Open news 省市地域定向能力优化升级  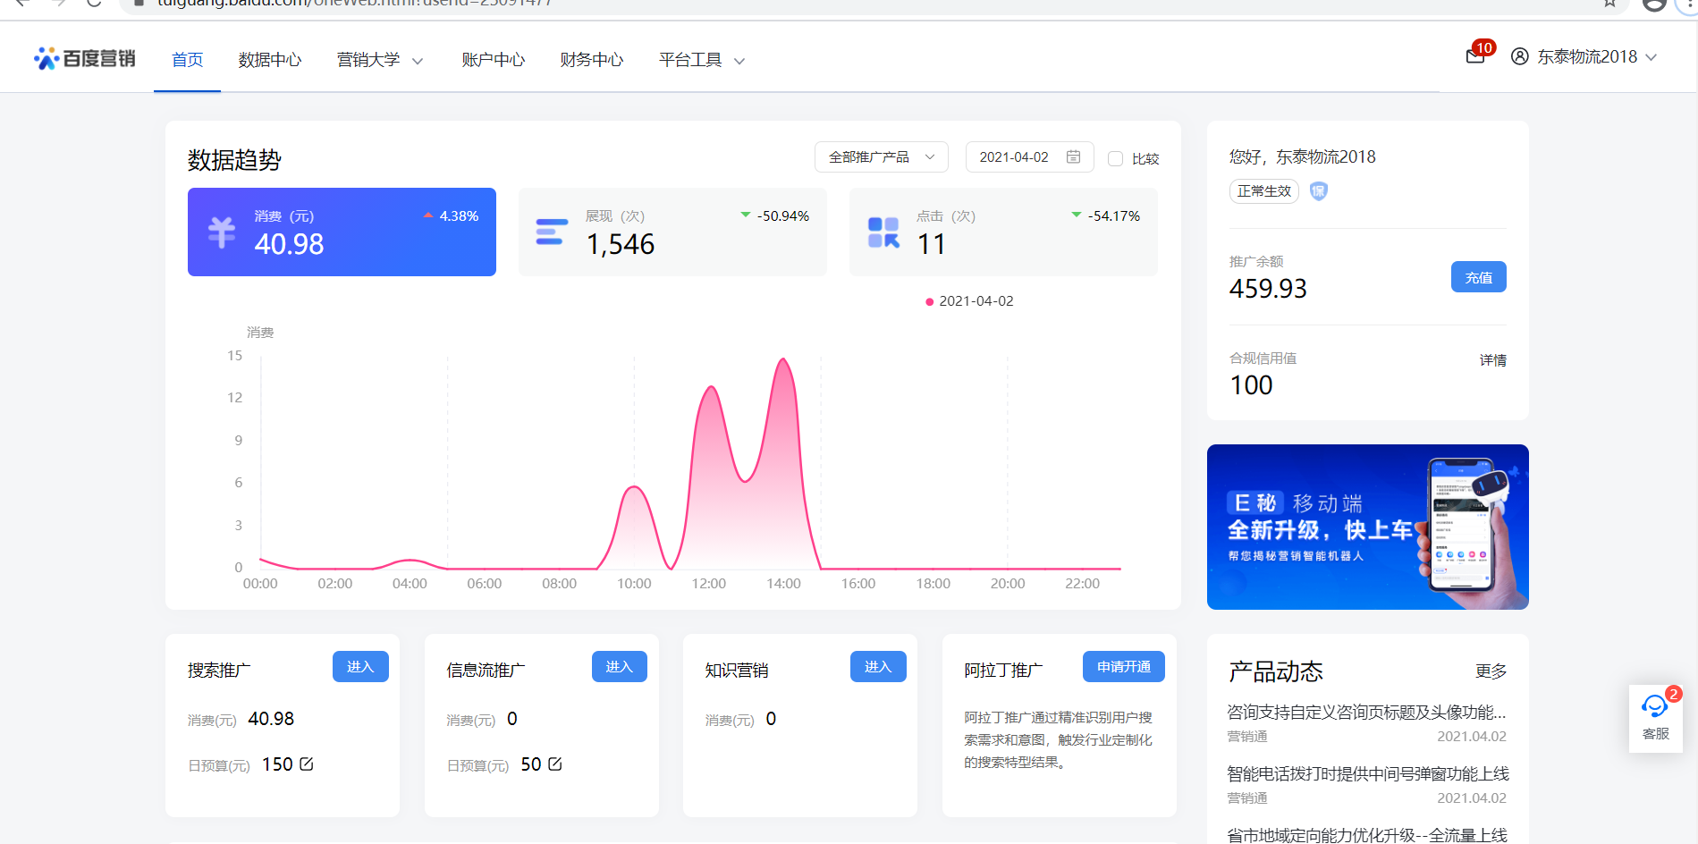point(1366,834)
